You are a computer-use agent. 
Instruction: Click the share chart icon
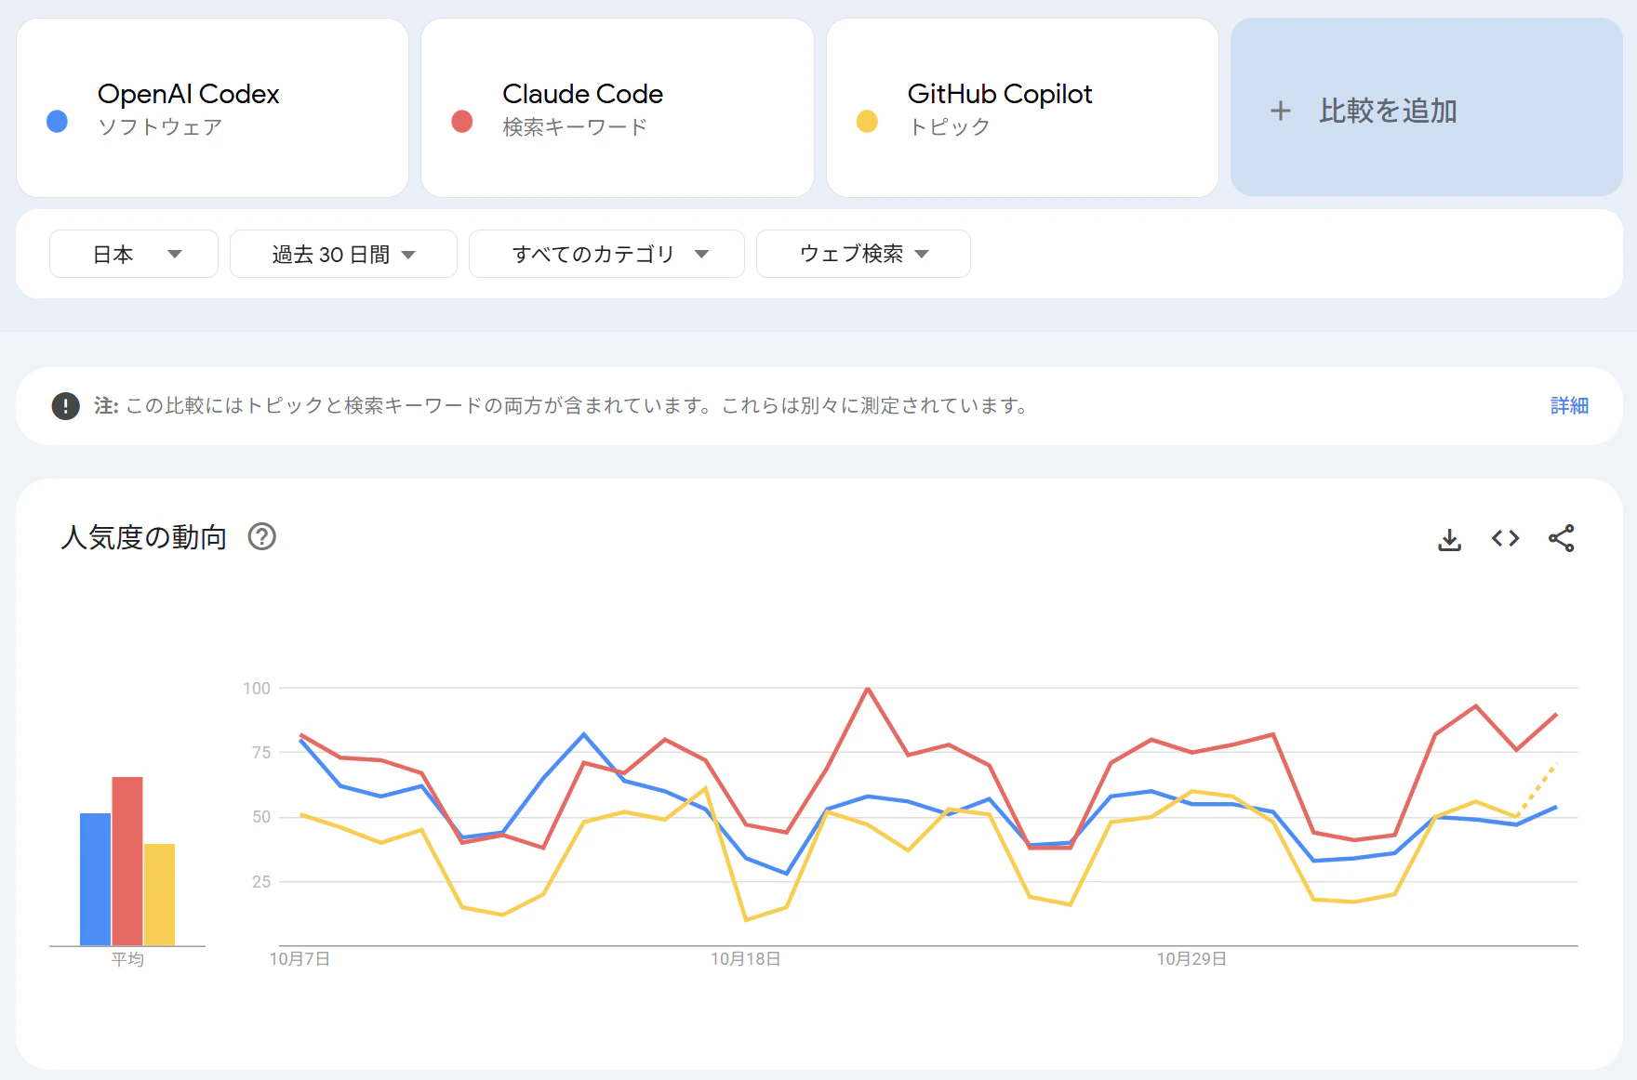click(1562, 538)
